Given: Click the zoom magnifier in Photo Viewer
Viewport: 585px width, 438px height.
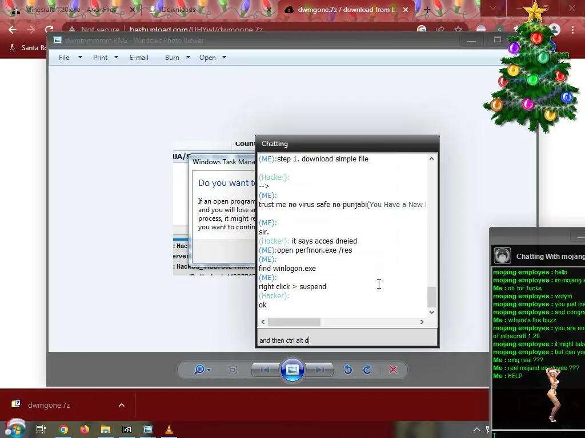Looking at the screenshot, I should [199, 370].
